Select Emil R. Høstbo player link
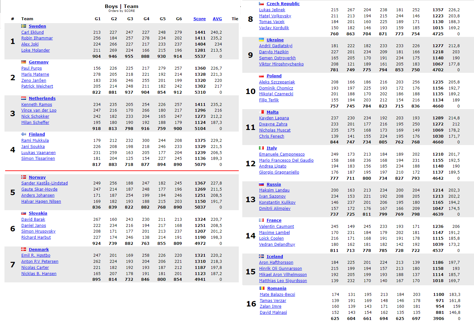Image resolution: width=474 pixels, height=327 pixels. [x=36, y=255]
